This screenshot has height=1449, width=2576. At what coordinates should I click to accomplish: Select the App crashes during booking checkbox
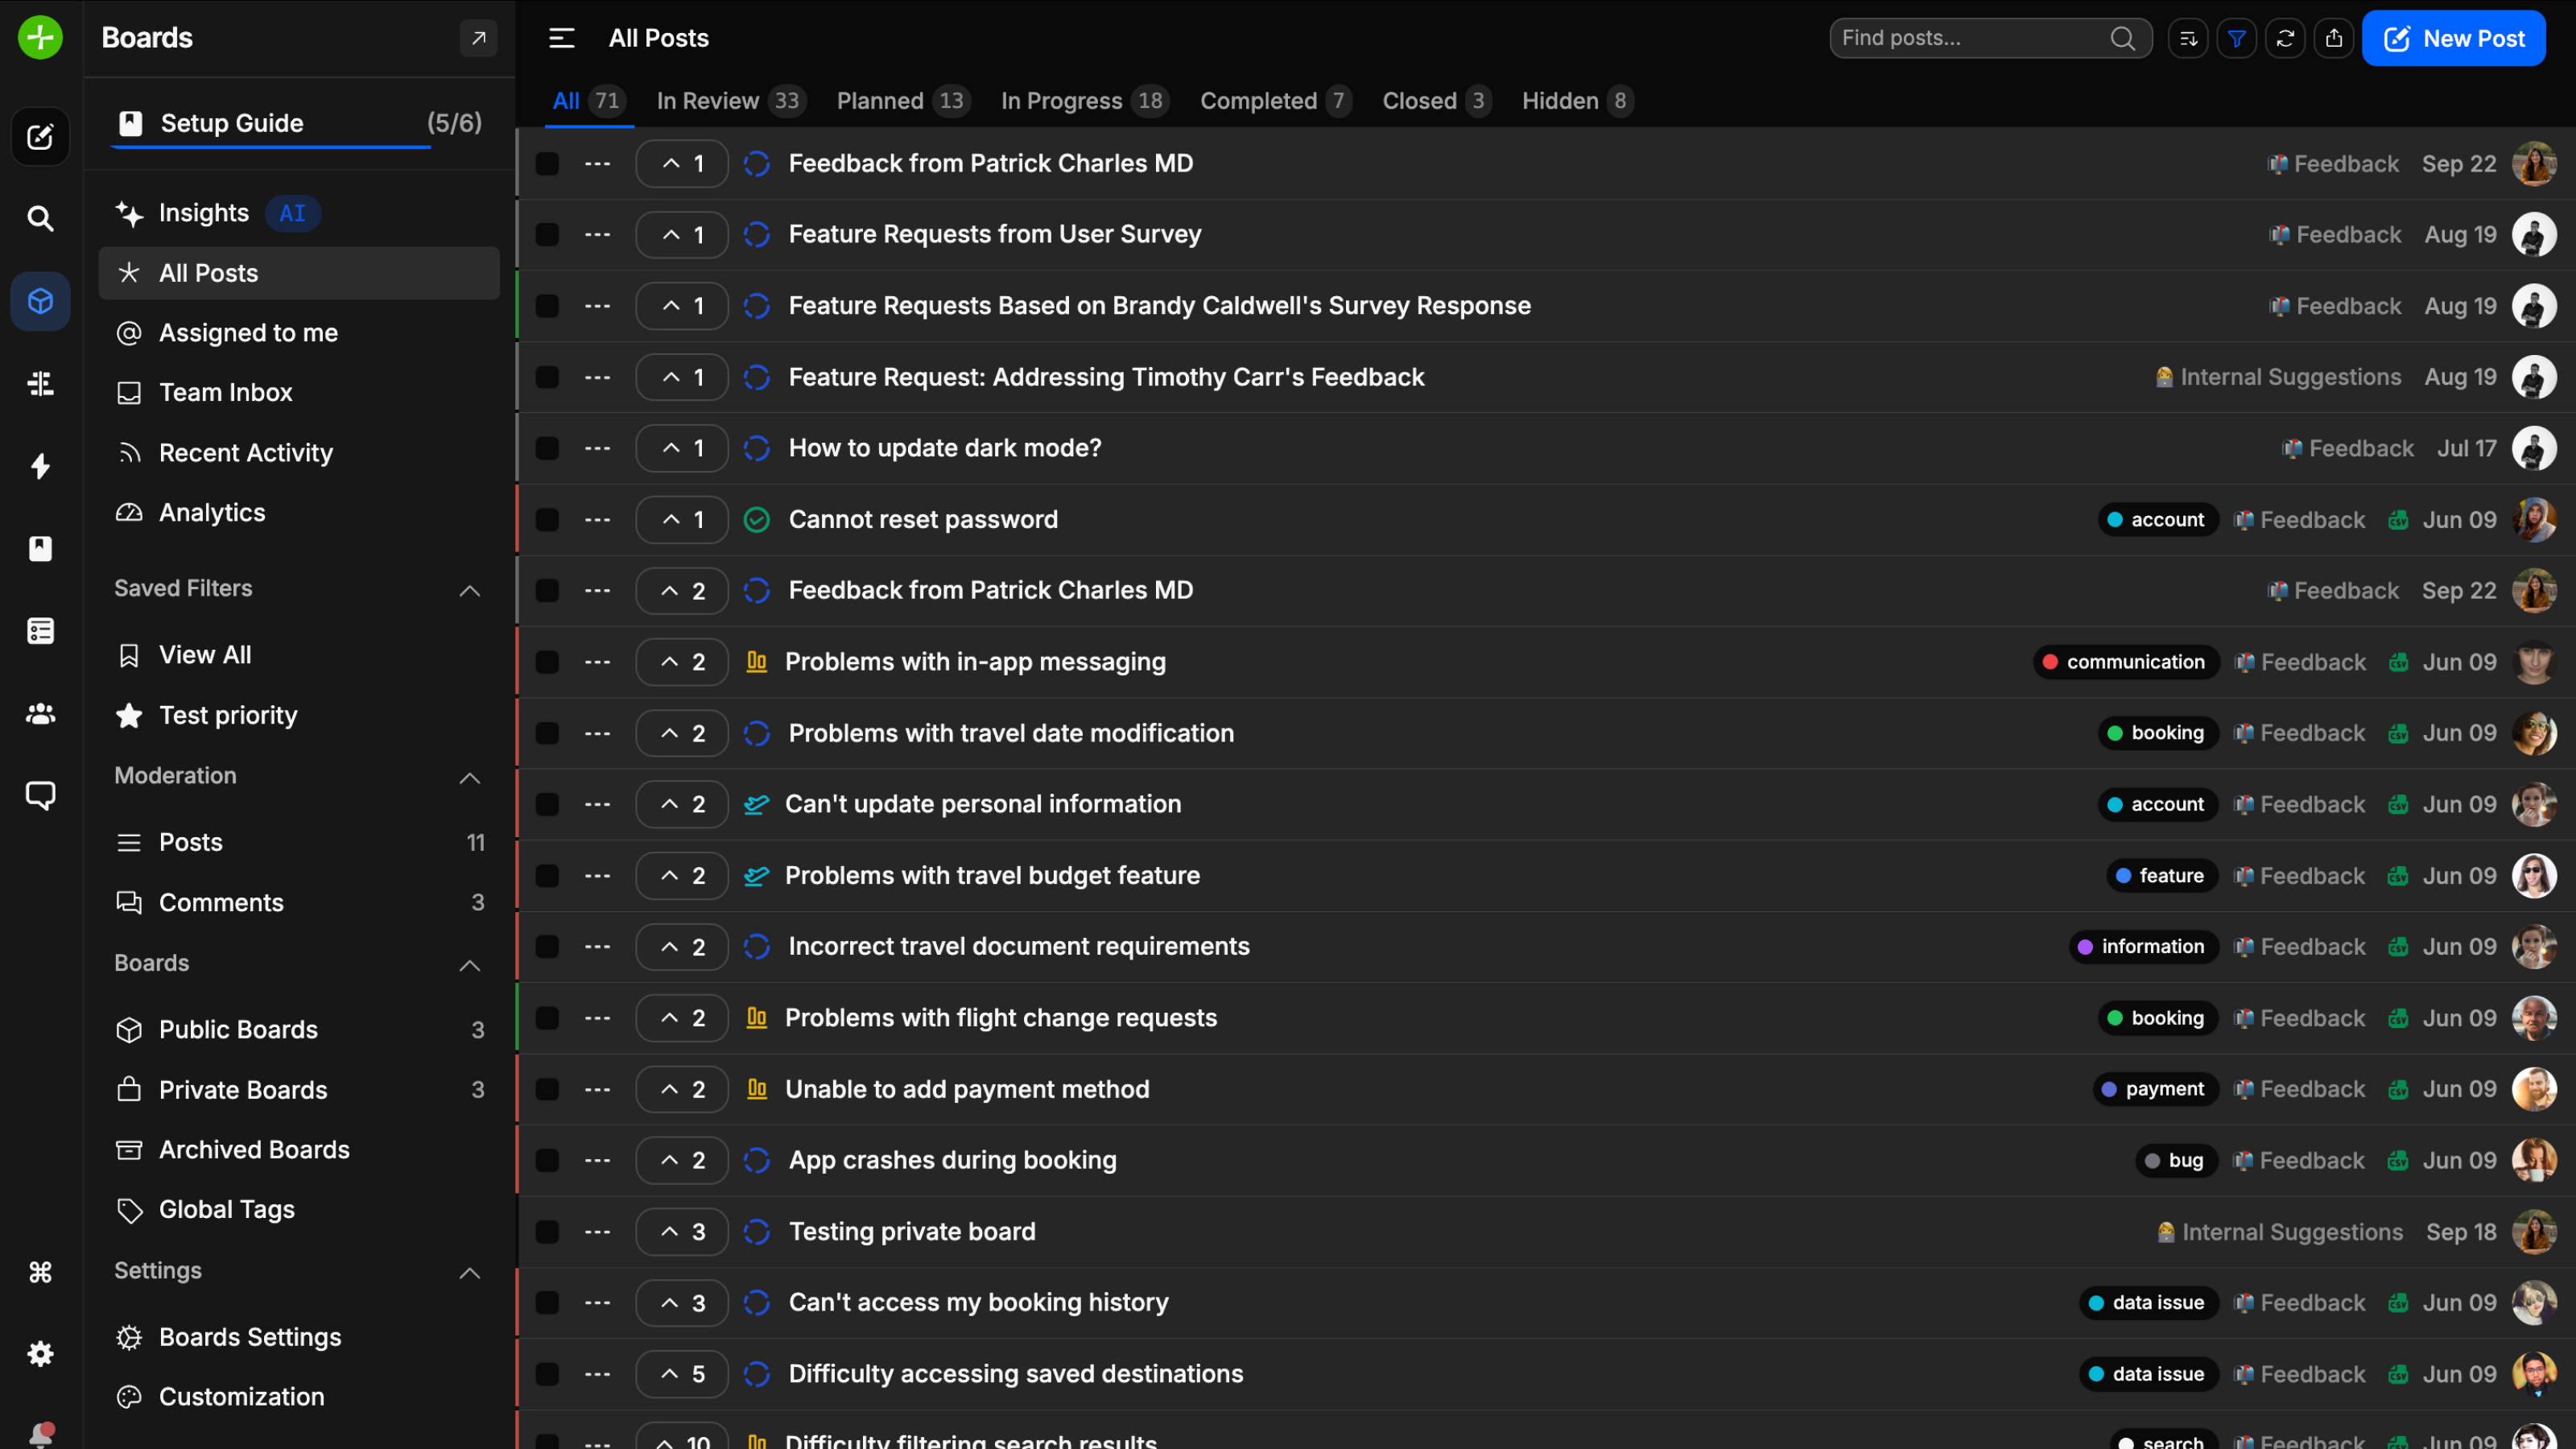pos(548,1160)
